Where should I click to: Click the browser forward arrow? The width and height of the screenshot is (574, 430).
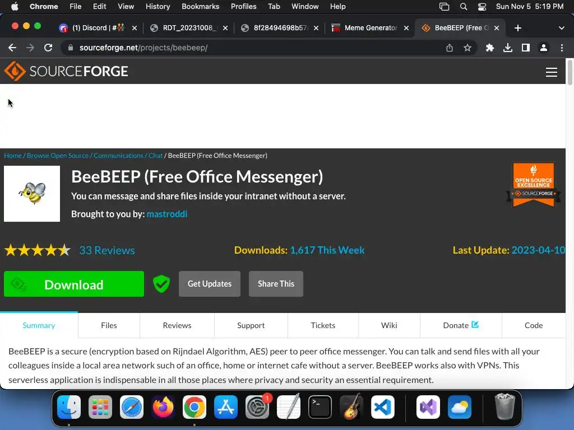(30, 48)
